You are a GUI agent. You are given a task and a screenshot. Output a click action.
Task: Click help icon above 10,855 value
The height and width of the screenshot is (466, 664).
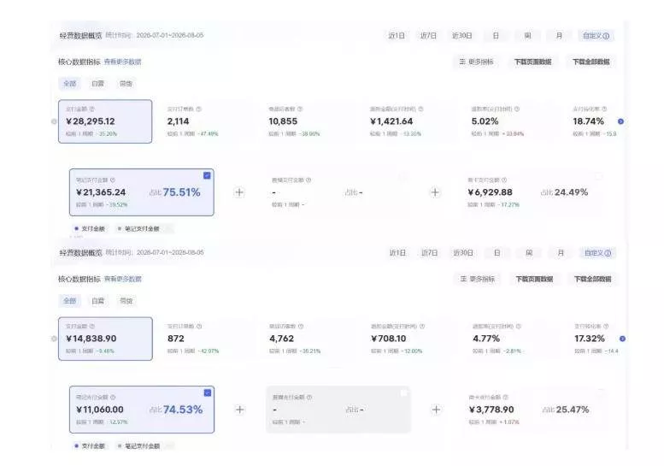tap(300, 109)
